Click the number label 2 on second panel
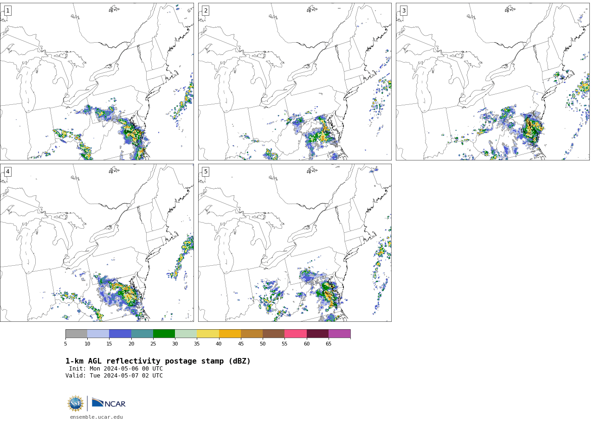The image size is (594, 422). point(206,11)
